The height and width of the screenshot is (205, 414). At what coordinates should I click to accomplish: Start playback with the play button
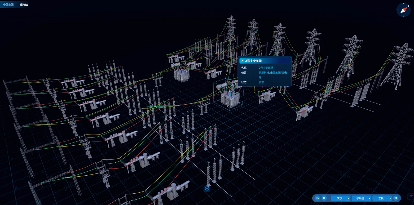pos(324,198)
